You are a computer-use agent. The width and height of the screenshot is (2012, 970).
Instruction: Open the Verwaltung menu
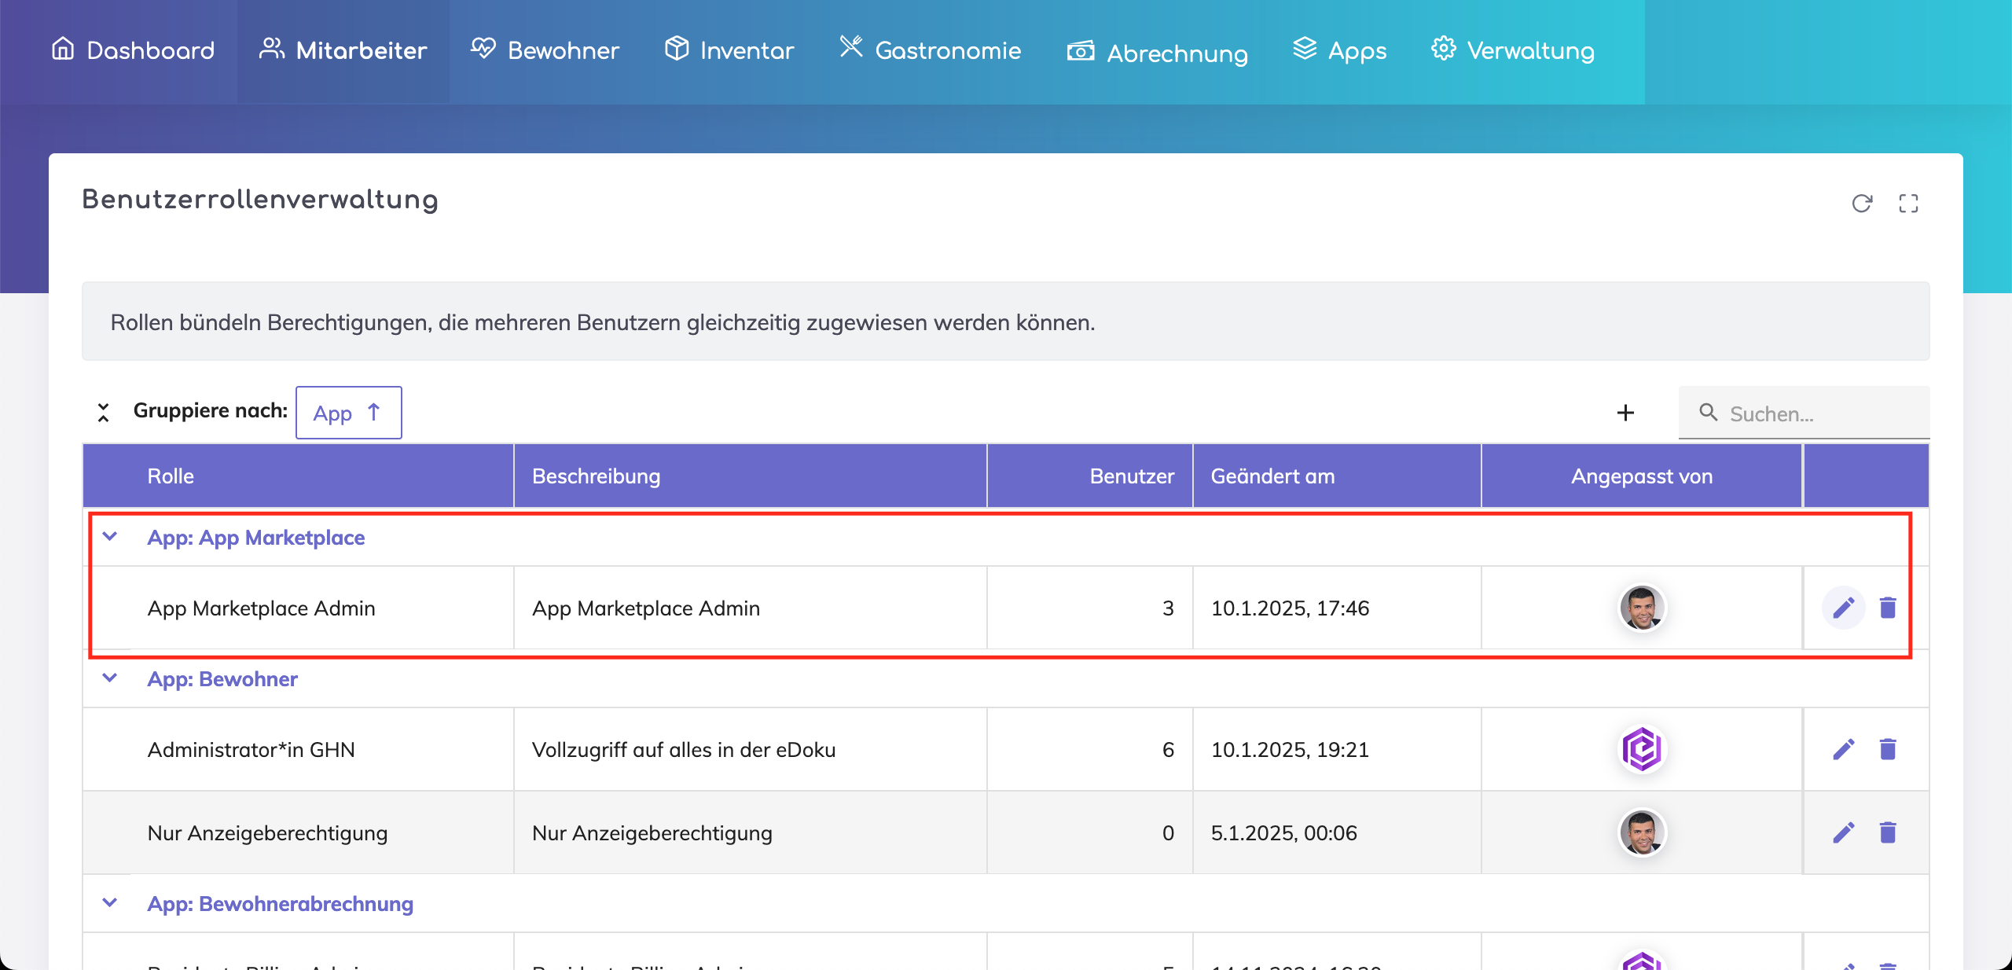coord(1513,51)
